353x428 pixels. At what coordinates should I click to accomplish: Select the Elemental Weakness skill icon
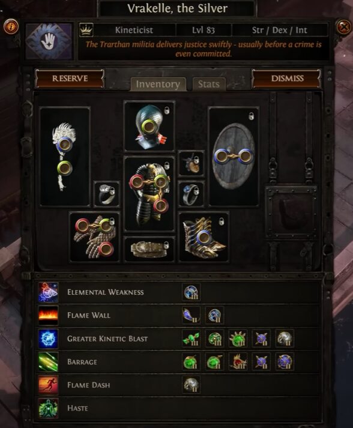[48, 292]
